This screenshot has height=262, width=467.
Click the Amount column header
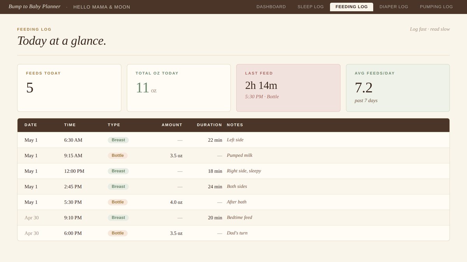coord(172,125)
